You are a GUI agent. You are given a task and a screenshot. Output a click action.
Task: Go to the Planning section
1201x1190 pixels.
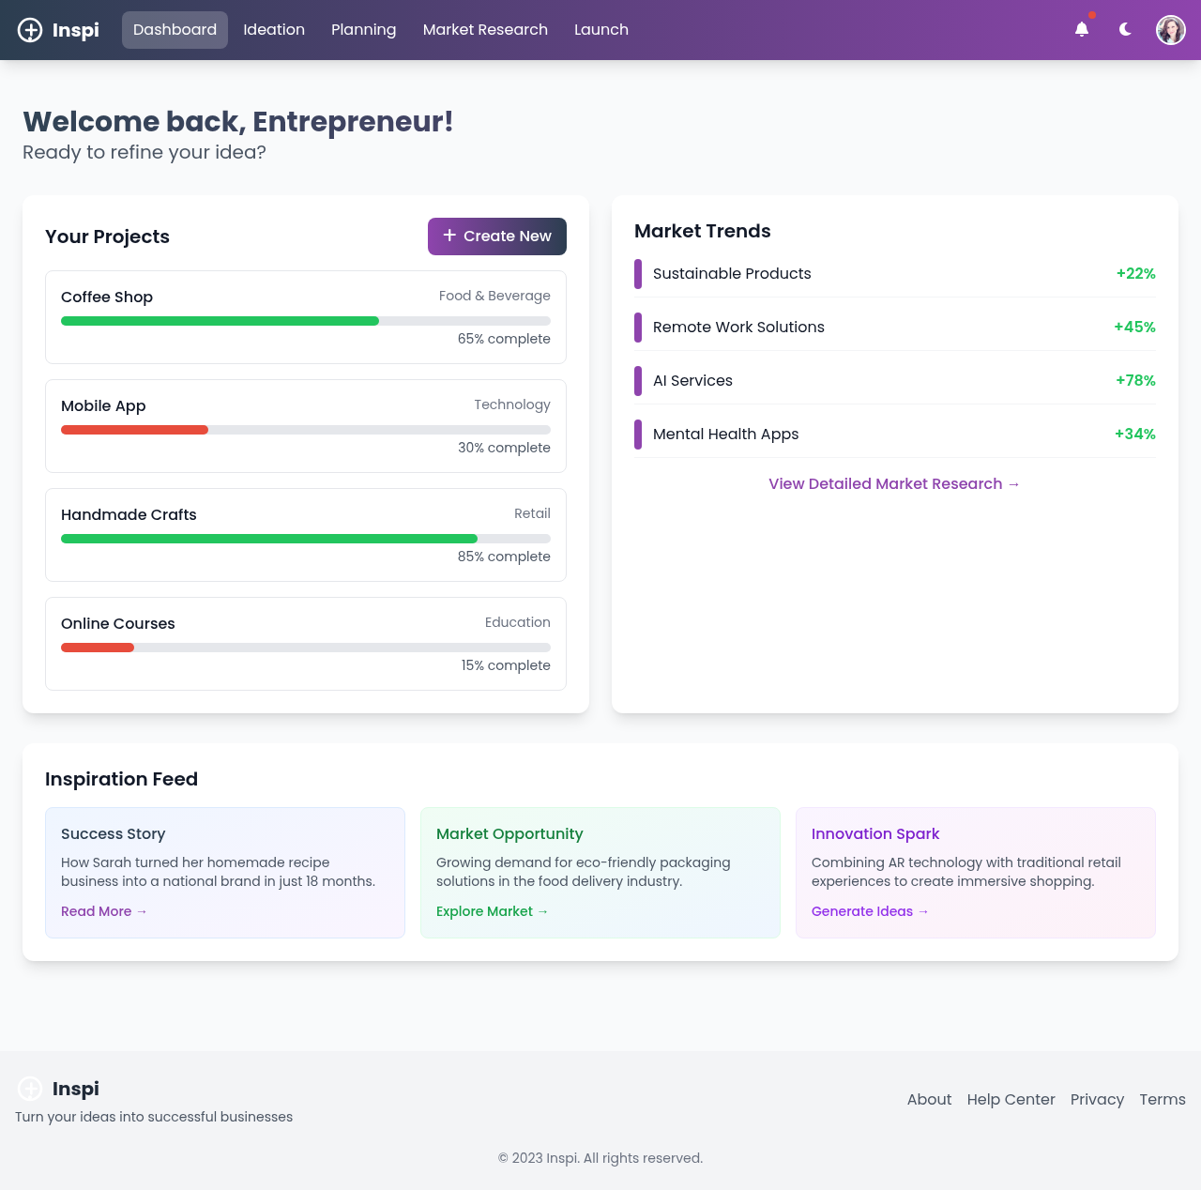(364, 29)
